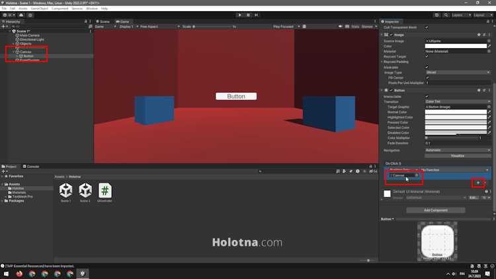This screenshot has width=496, height=279.
Task: Add On Click event with plus button
Action: point(478,182)
